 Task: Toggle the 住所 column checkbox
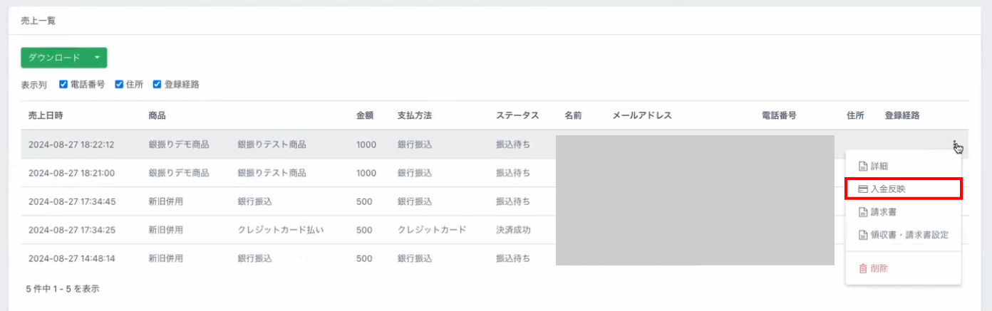click(119, 84)
